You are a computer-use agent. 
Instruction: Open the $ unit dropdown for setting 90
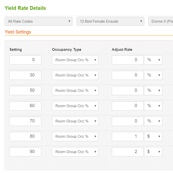[153, 152]
